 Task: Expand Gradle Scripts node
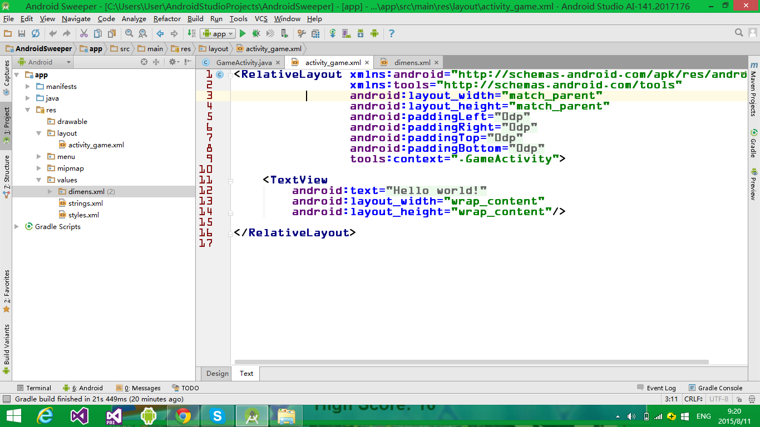click(17, 226)
